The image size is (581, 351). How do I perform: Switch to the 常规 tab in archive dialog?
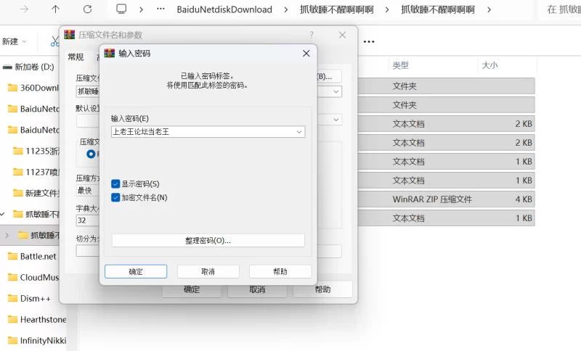76,57
